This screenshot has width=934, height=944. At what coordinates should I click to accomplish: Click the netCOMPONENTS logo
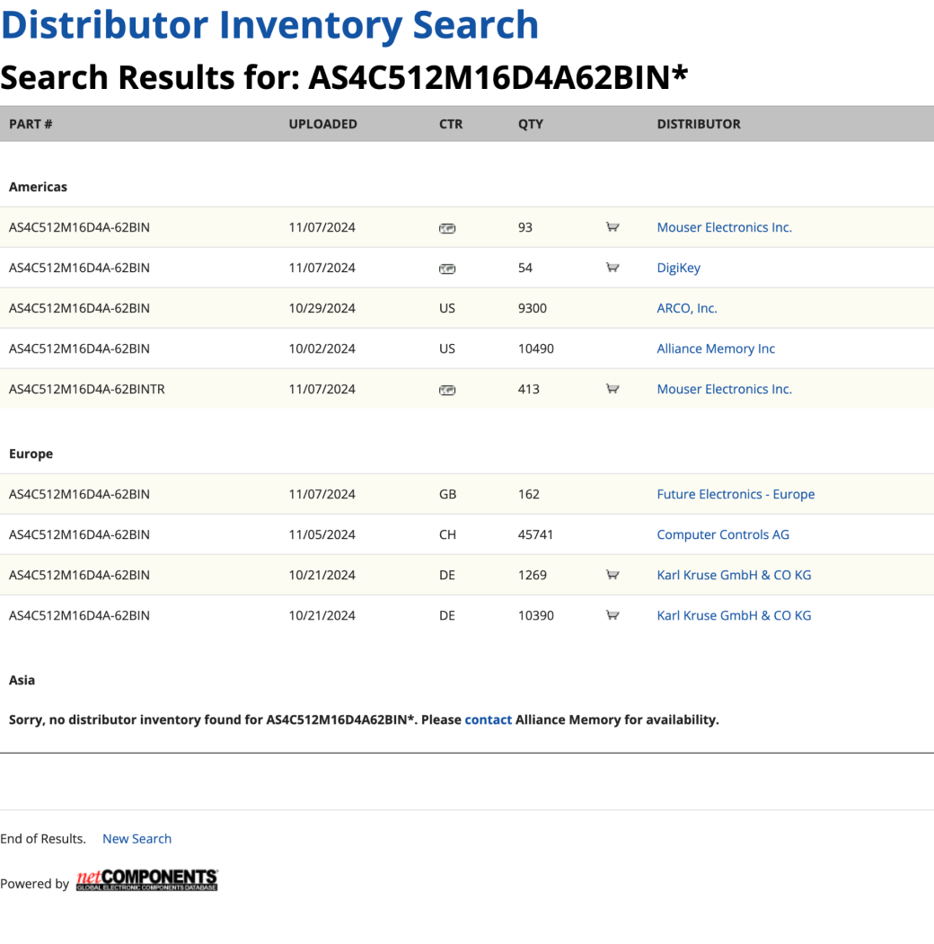(147, 880)
